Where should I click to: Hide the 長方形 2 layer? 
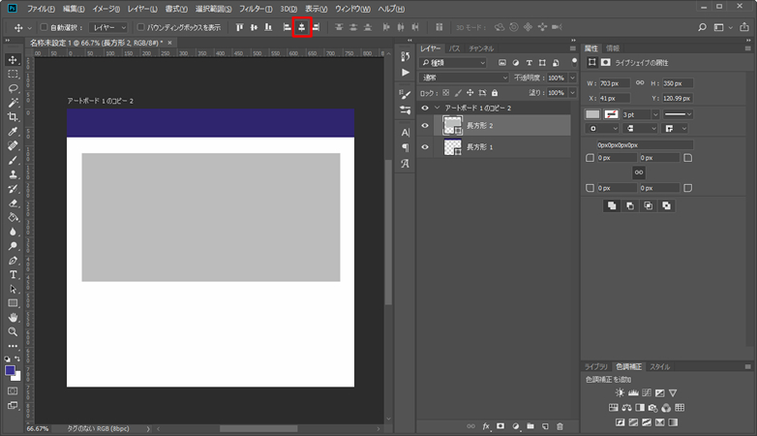425,126
